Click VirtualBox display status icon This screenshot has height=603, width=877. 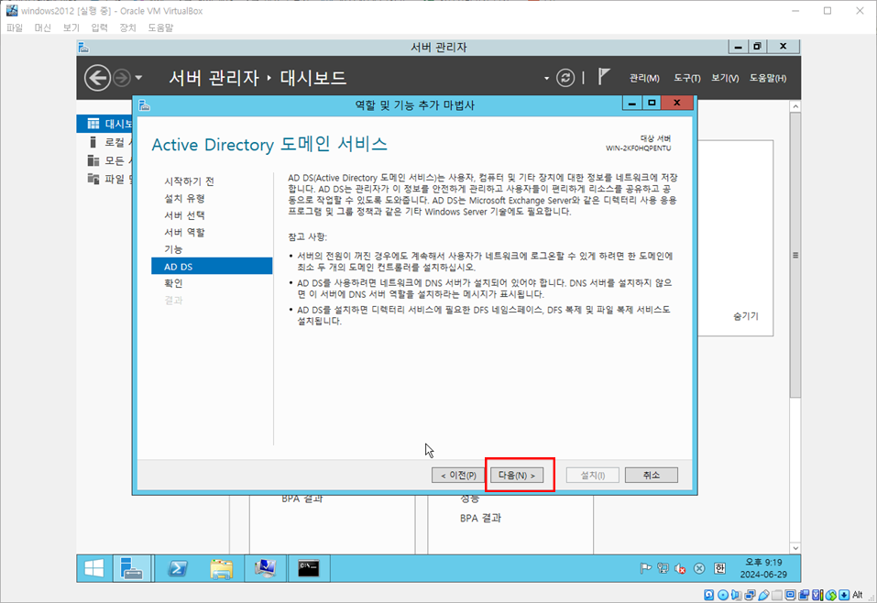click(790, 595)
